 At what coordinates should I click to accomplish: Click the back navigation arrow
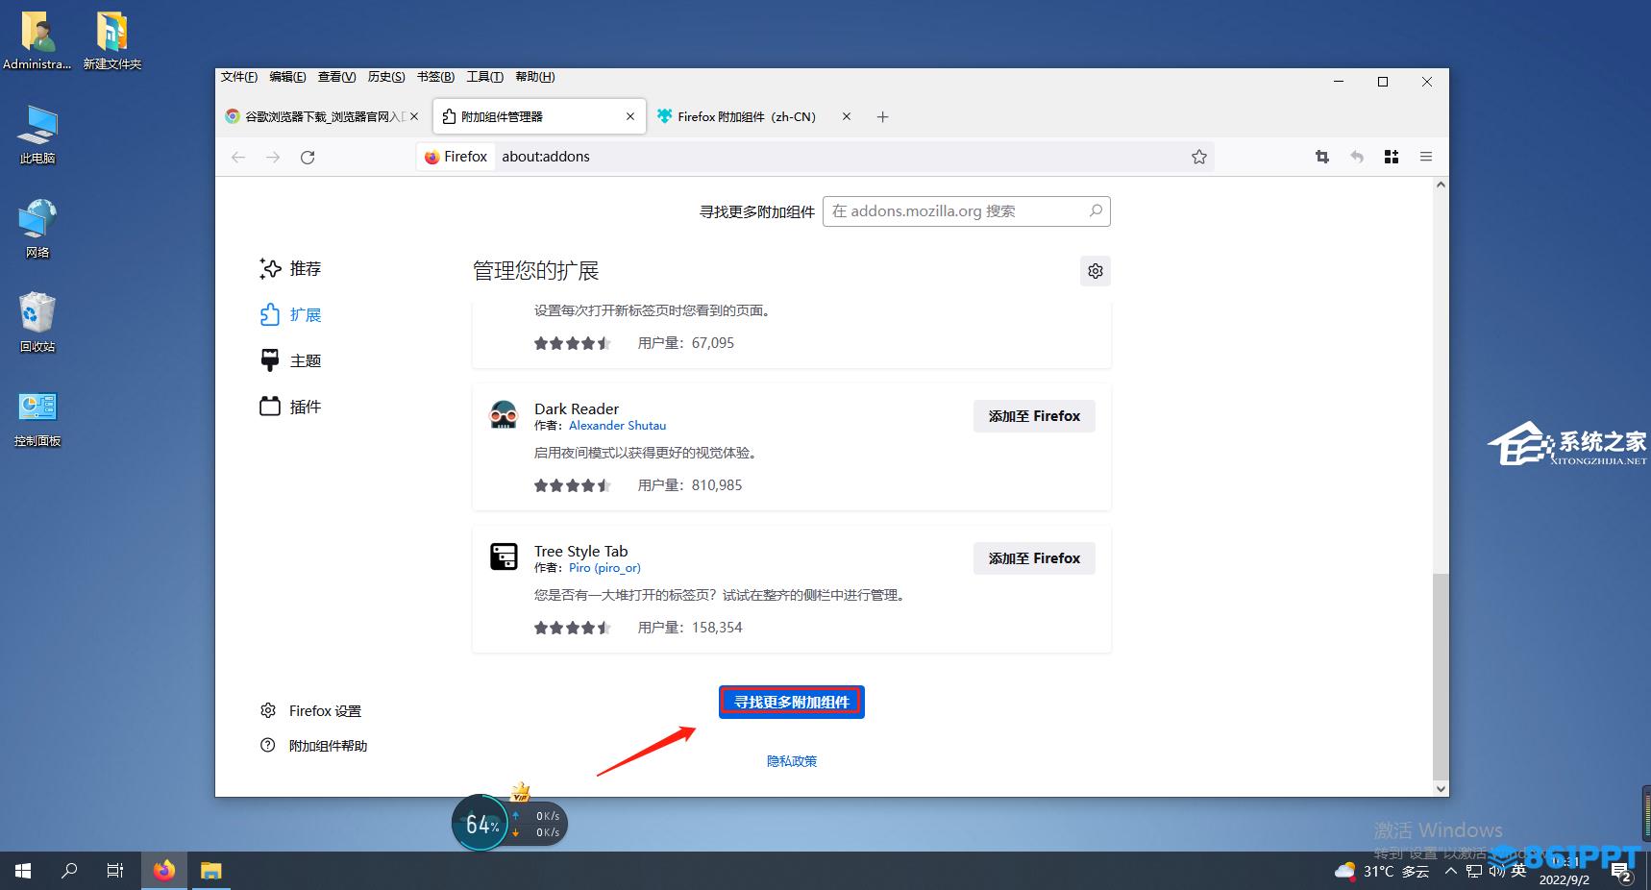(x=238, y=157)
